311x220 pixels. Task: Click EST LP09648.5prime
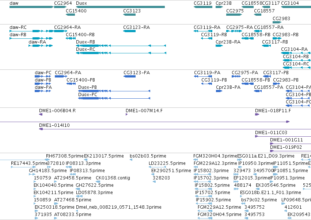(284, 204)
